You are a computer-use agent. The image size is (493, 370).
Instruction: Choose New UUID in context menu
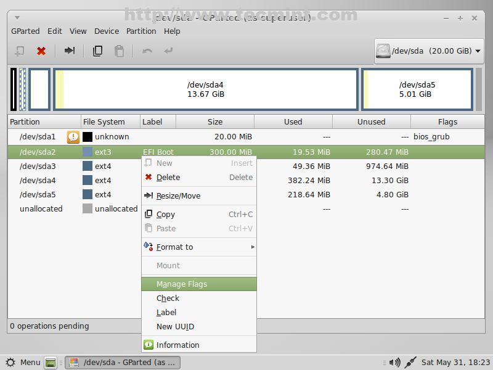[199, 327]
